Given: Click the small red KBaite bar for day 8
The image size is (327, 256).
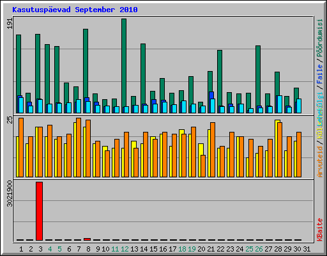Looking at the screenshot, I should pos(87,239).
